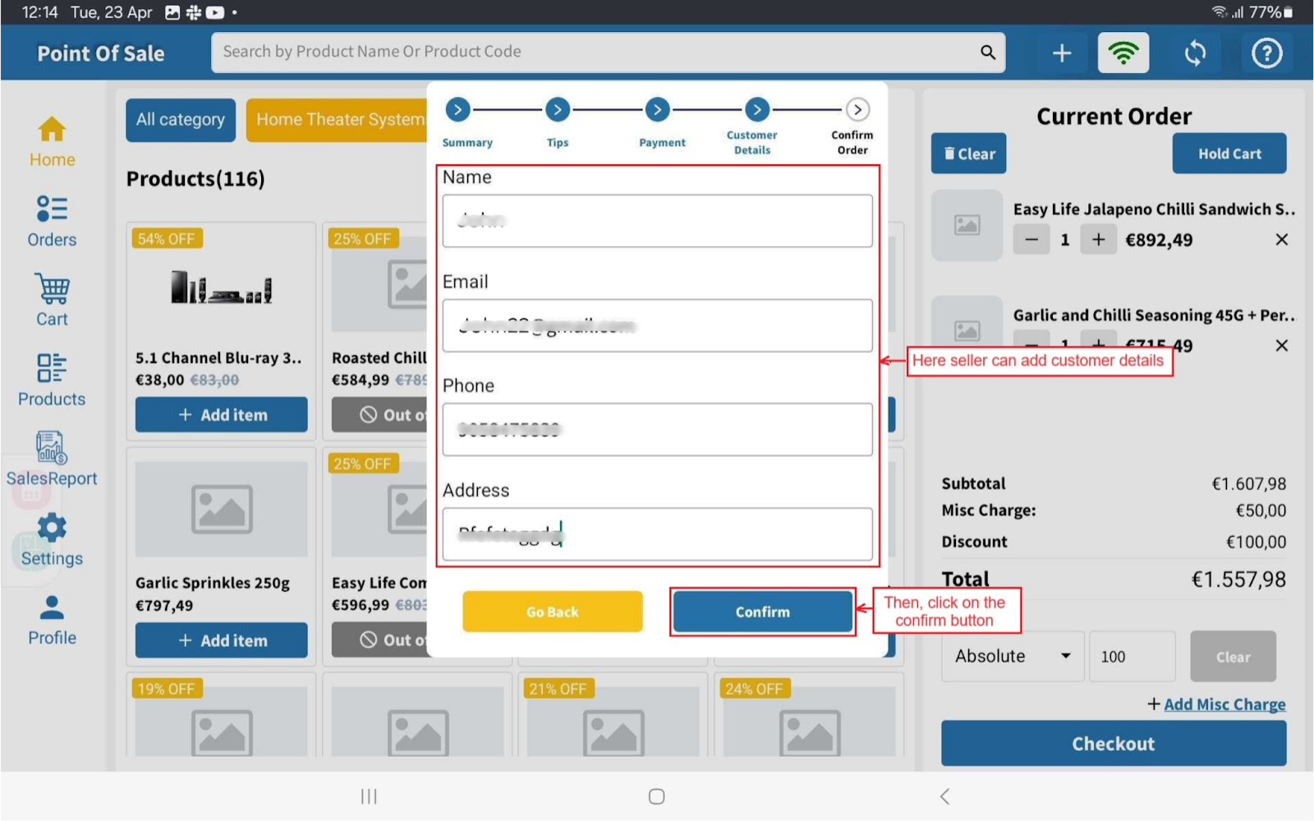Select the Payment step in checkout wizard
1314x821 pixels.
(x=657, y=109)
